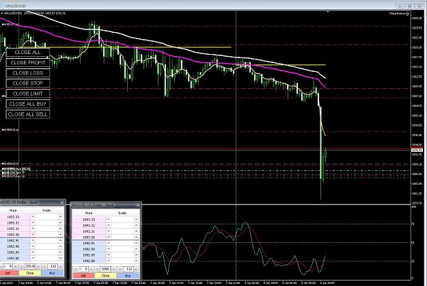Click the 112 field in 250.00-volume panel

pos(53,266)
